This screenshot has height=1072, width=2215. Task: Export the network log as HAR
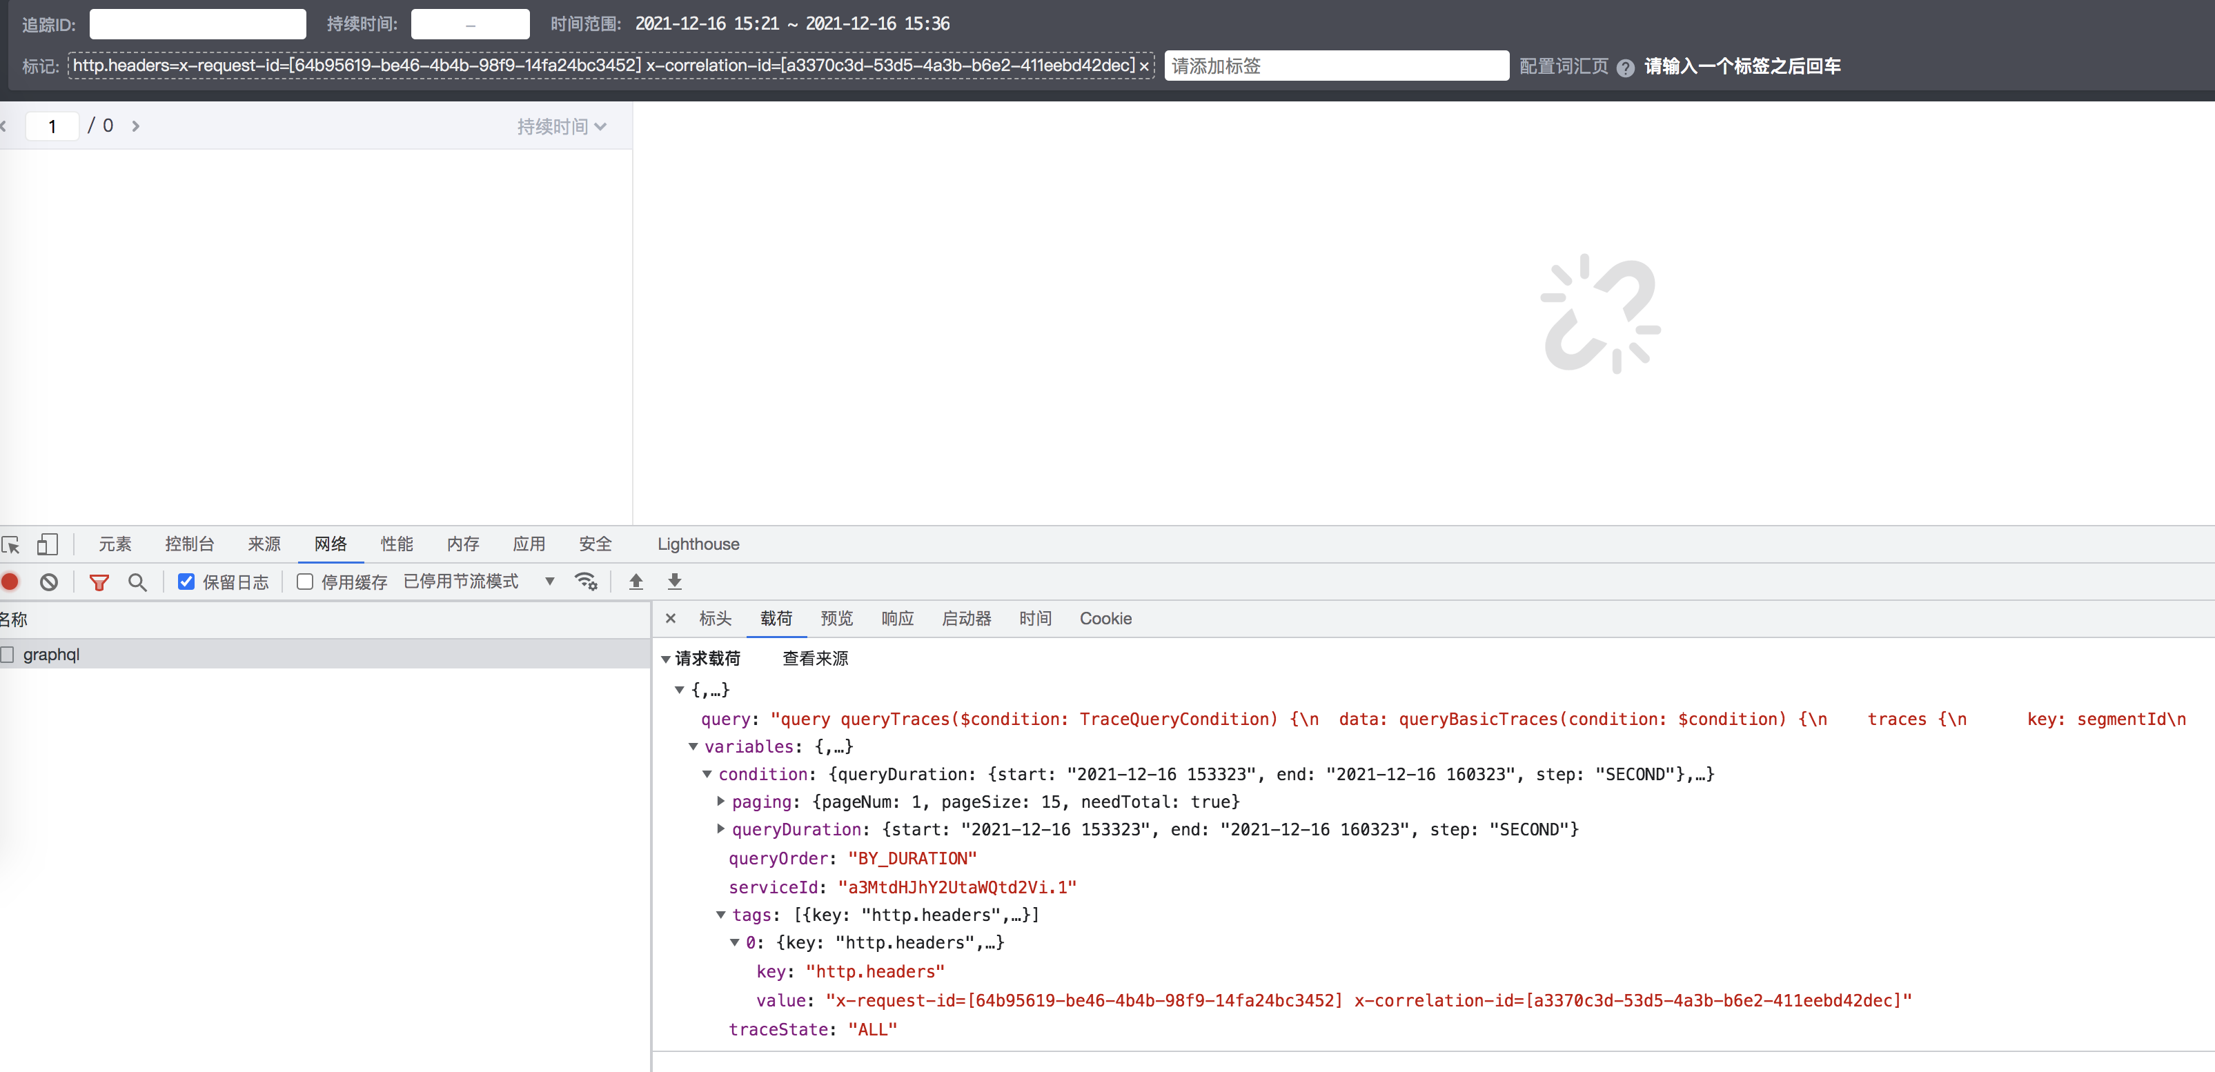coord(674,582)
